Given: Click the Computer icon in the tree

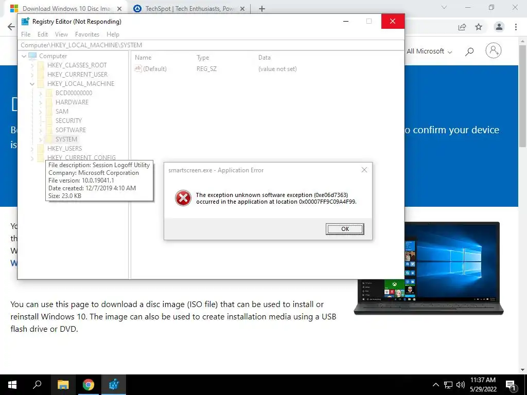Looking at the screenshot, I should [32, 56].
